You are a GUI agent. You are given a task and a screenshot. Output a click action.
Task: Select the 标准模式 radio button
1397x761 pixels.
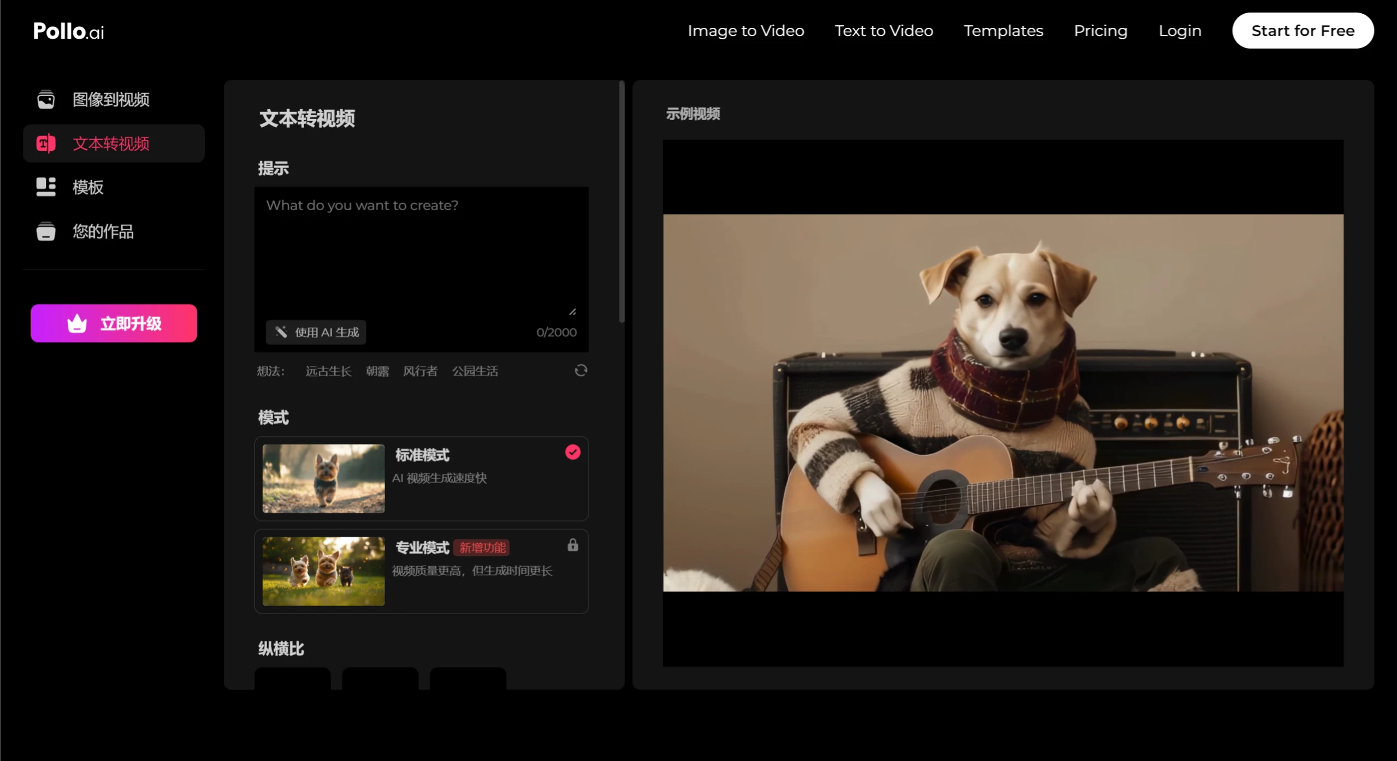tap(573, 453)
